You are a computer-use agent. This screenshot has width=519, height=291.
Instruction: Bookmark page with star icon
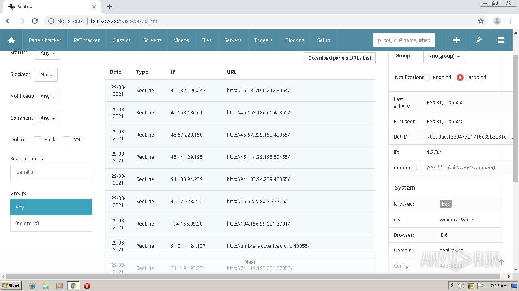click(481, 21)
